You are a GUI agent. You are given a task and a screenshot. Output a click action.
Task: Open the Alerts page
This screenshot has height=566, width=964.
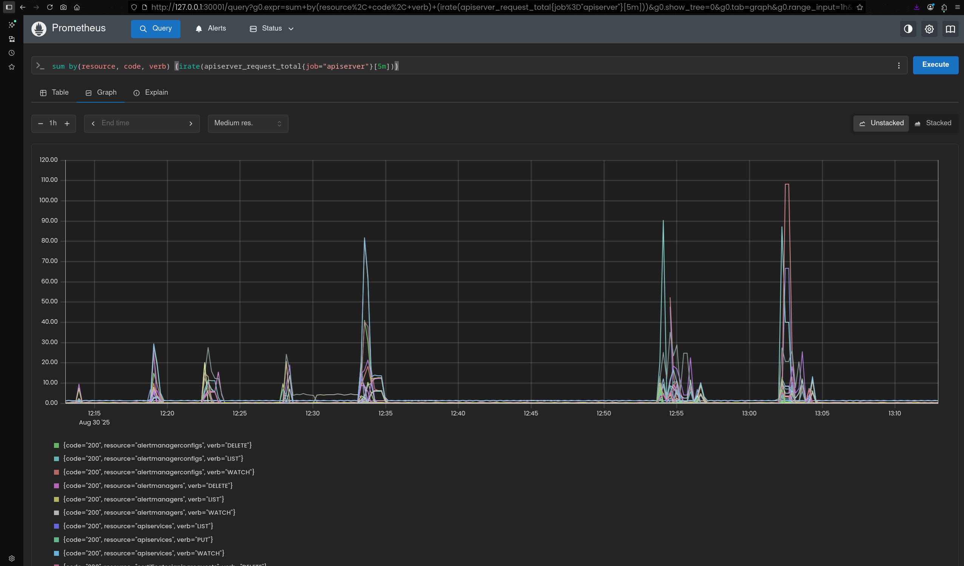(x=211, y=29)
